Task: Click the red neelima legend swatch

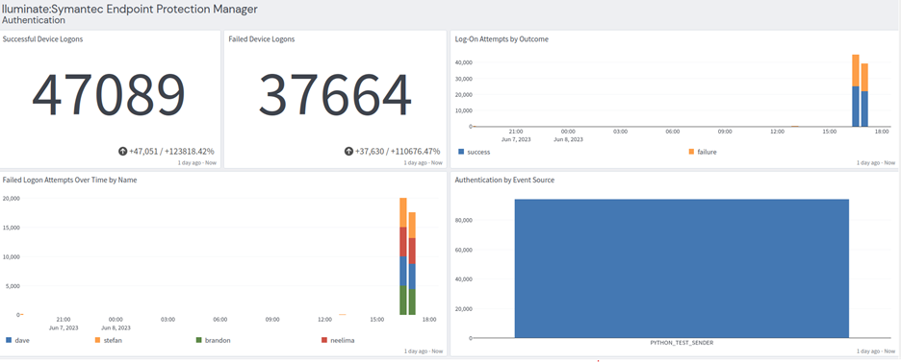Action: point(324,340)
